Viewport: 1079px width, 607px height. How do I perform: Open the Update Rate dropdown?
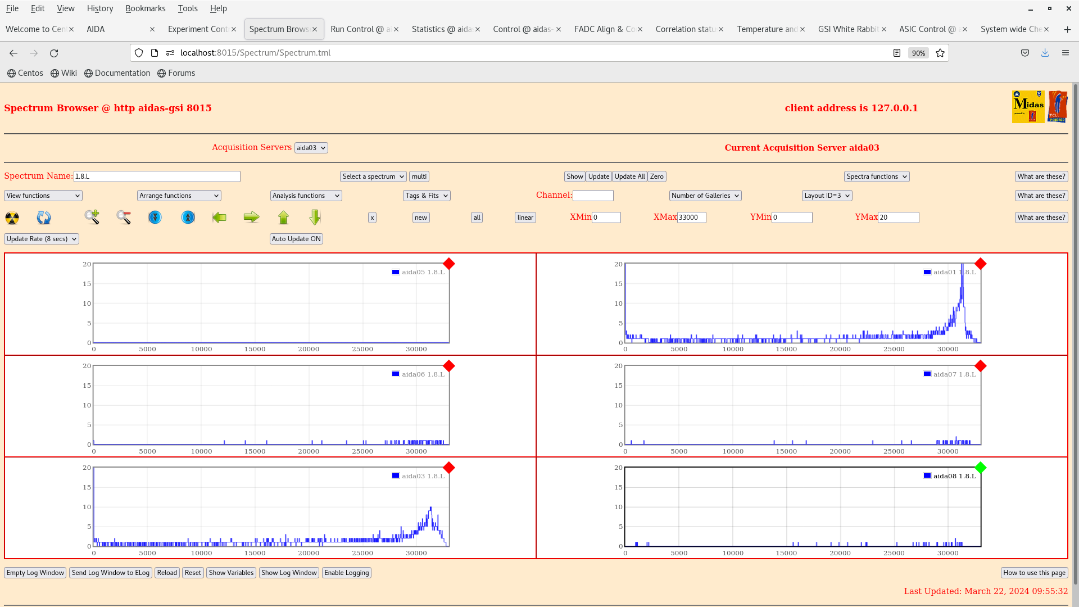(42, 239)
